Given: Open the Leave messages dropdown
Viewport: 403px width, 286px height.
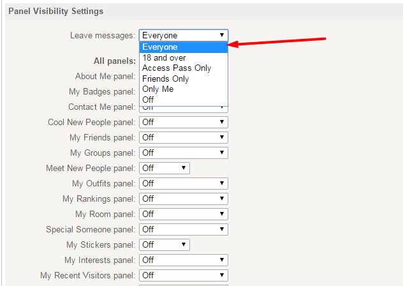Looking at the screenshot, I should click(184, 35).
